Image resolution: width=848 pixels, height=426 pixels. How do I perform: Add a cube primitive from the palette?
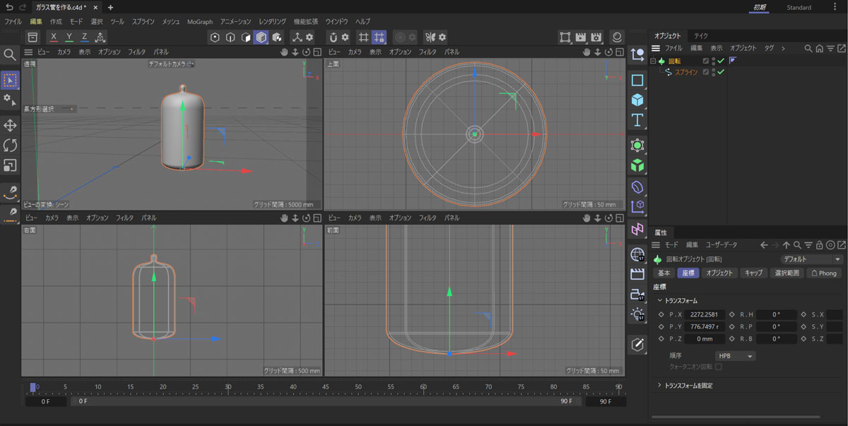pos(637,100)
